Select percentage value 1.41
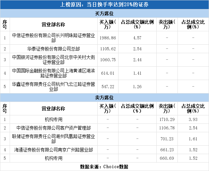 point(137,73)
